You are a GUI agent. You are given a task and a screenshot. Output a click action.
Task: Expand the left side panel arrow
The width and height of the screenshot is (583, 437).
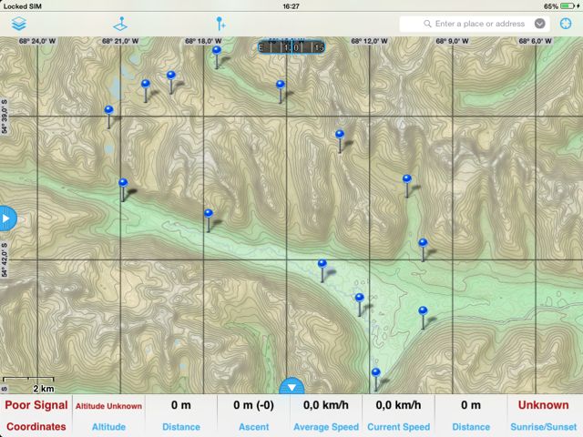pyautogui.click(x=6, y=218)
